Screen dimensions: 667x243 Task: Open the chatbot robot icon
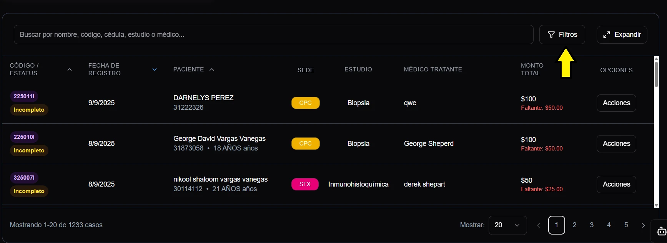[661, 231]
